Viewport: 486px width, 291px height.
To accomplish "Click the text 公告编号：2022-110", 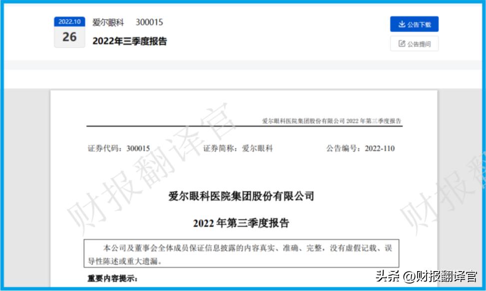I will 361,148.
